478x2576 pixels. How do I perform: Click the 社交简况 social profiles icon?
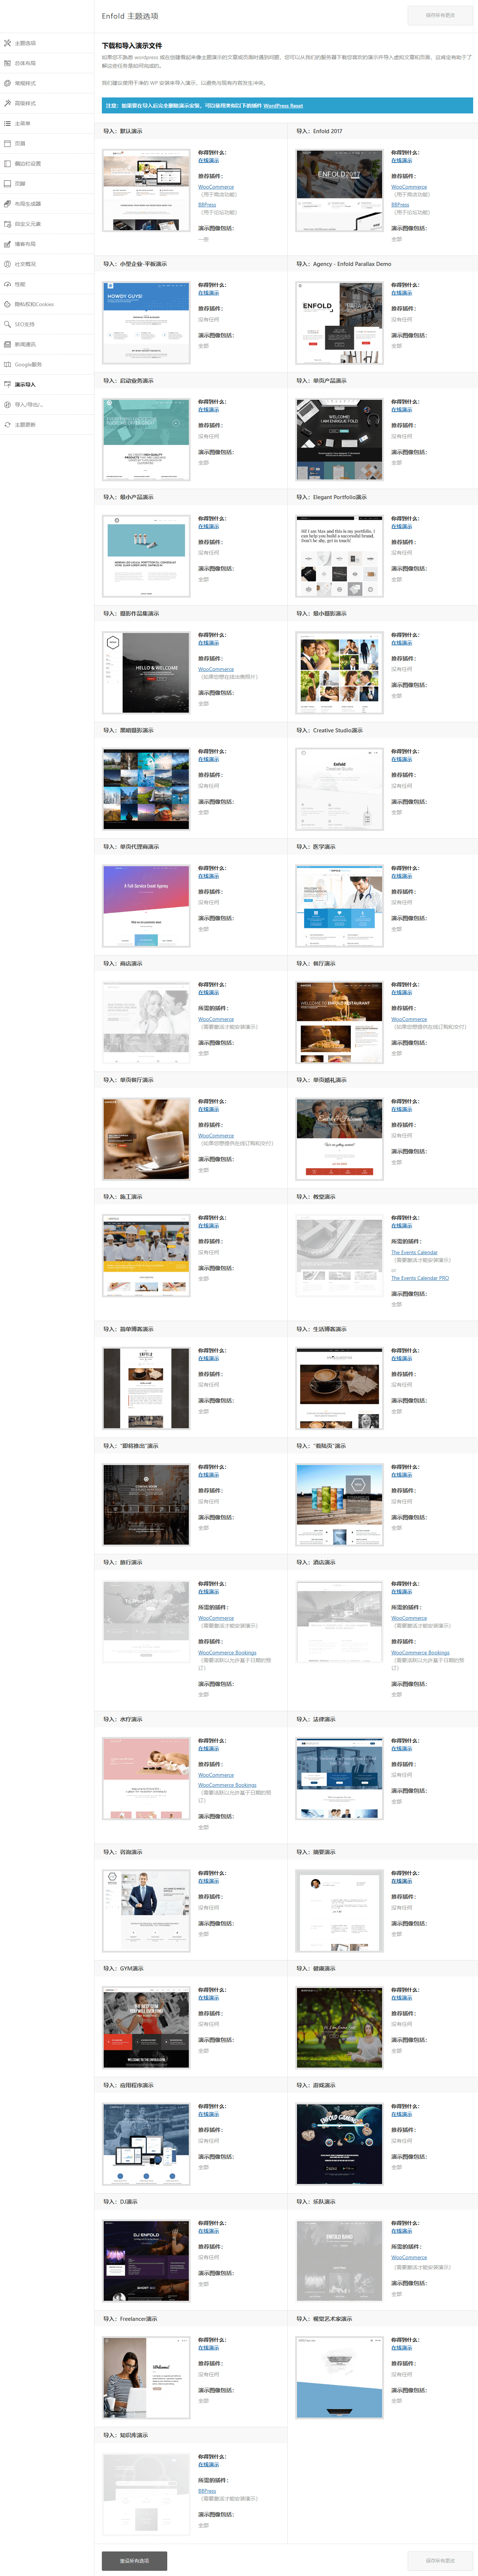[x=7, y=264]
